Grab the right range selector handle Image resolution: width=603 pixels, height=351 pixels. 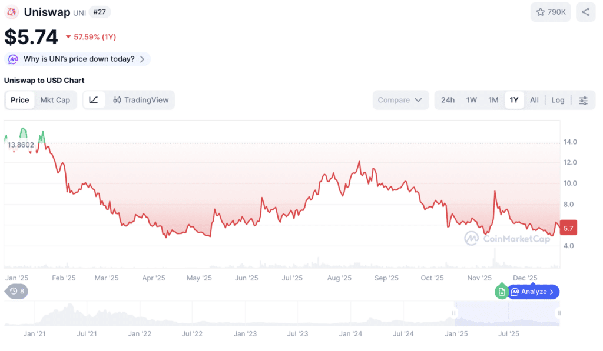point(559,313)
